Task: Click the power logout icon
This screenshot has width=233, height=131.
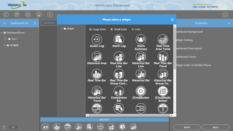Action: click(225, 15)
